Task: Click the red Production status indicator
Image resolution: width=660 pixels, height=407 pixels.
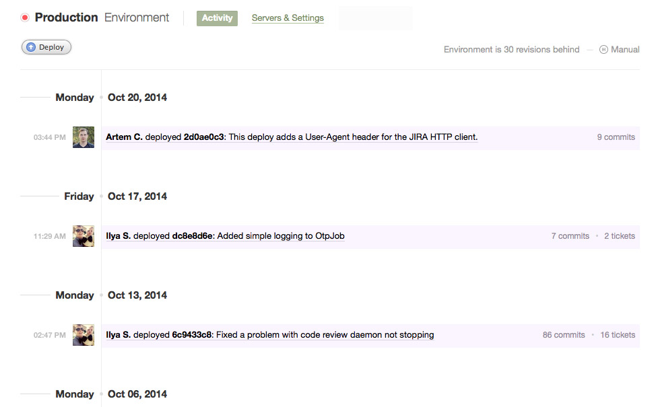Action: click(25, 17)
